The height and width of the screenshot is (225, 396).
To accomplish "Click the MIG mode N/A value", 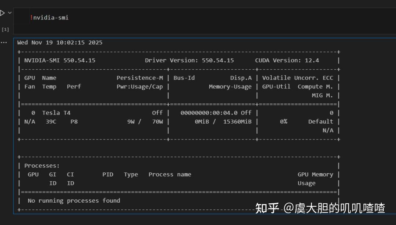I will tap(328, 130).
